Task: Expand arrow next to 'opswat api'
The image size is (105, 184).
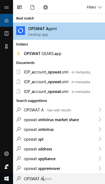Action: click(100, 139)
